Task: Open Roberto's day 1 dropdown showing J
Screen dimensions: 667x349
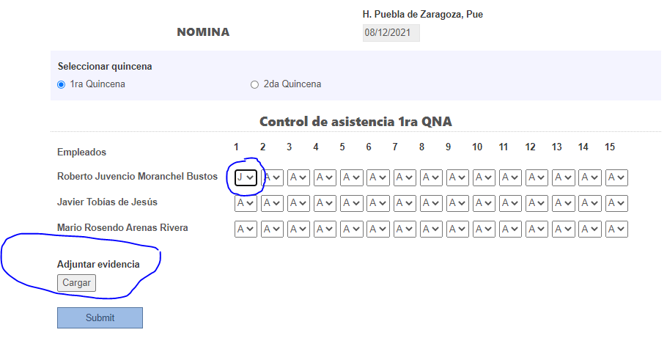Action: tap(246, 177)
